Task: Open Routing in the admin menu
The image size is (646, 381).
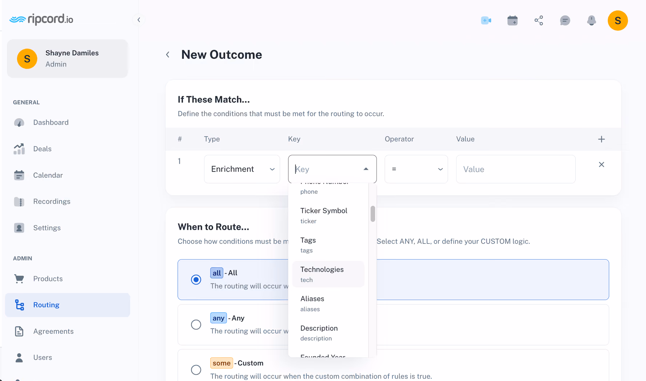Action: point(67,305)
